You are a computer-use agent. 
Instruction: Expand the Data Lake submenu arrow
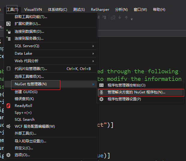93,53
